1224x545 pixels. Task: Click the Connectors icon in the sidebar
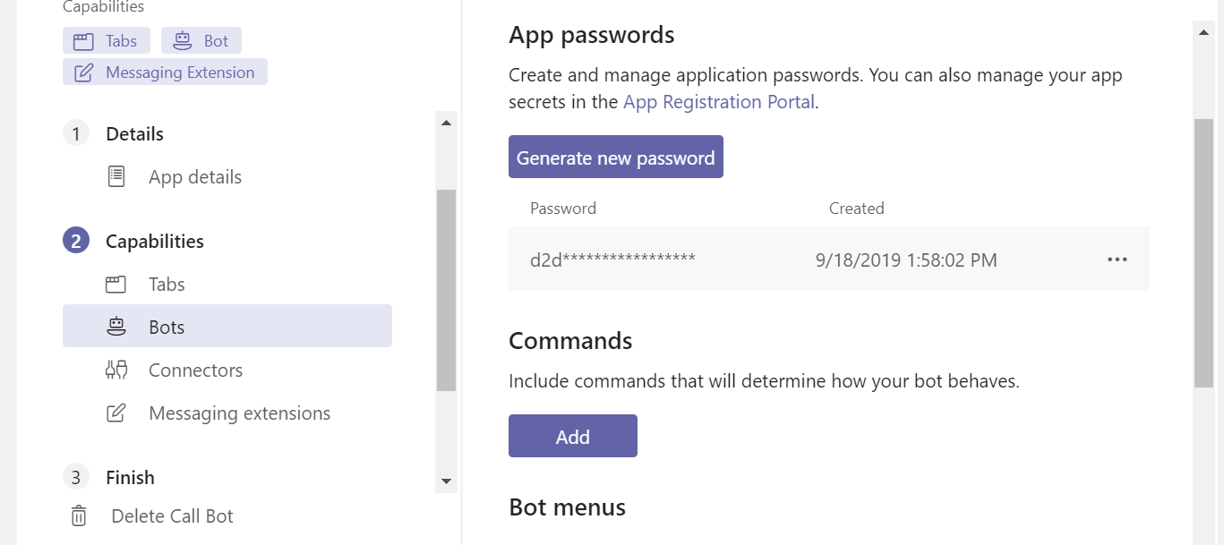[116, 370]
